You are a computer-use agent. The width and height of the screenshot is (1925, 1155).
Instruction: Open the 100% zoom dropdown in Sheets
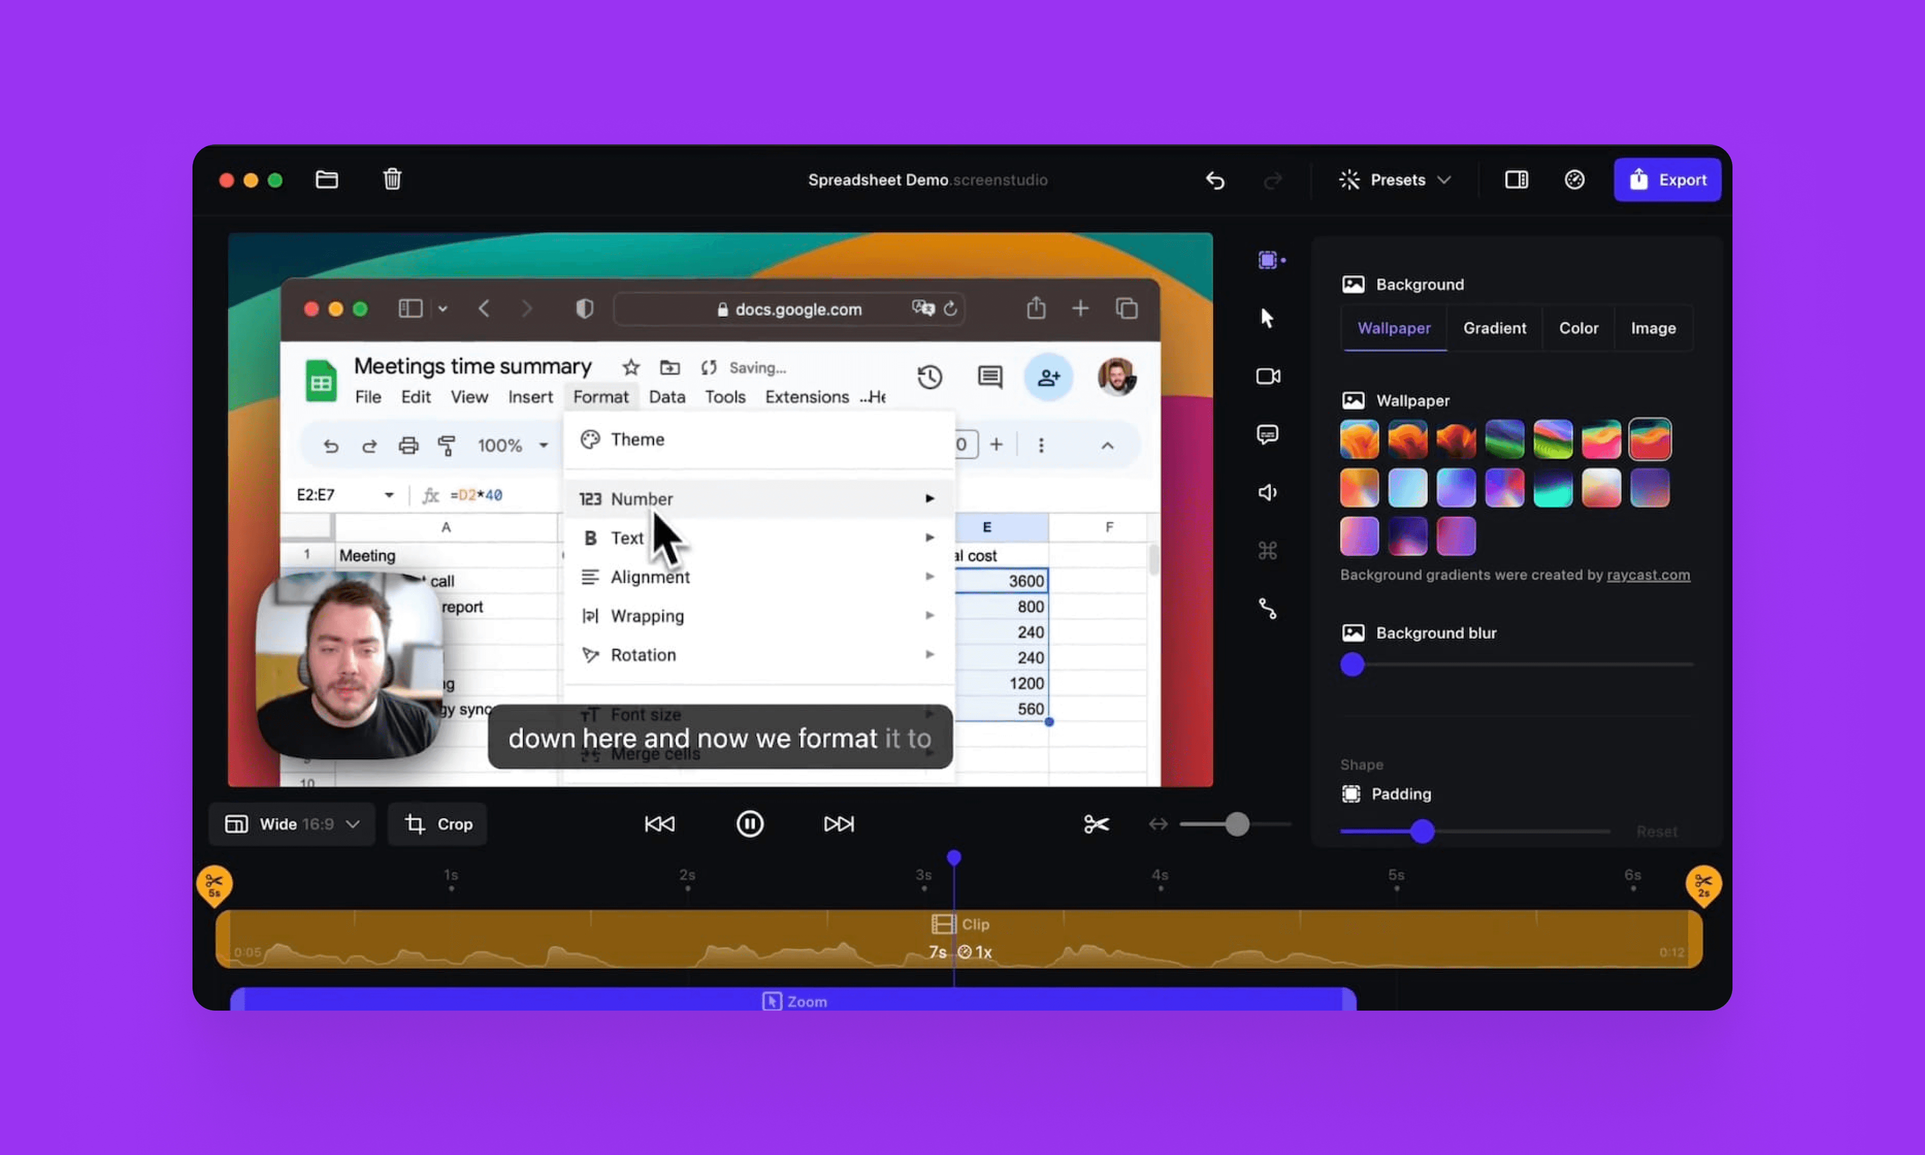pos(513,445)
